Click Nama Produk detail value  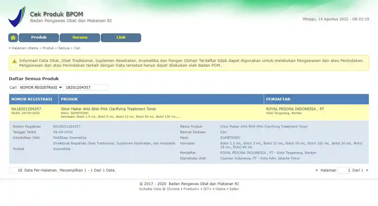(264, 126)
